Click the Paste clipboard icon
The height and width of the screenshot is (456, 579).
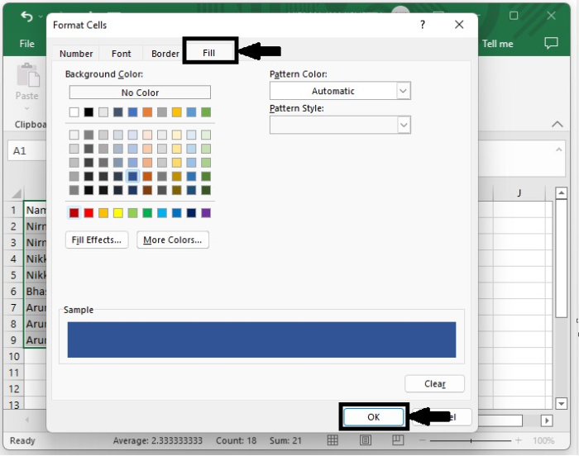[x=27, y=75]
